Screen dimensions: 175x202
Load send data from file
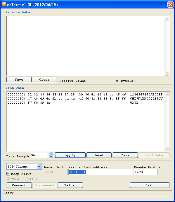tap(99, 155)
